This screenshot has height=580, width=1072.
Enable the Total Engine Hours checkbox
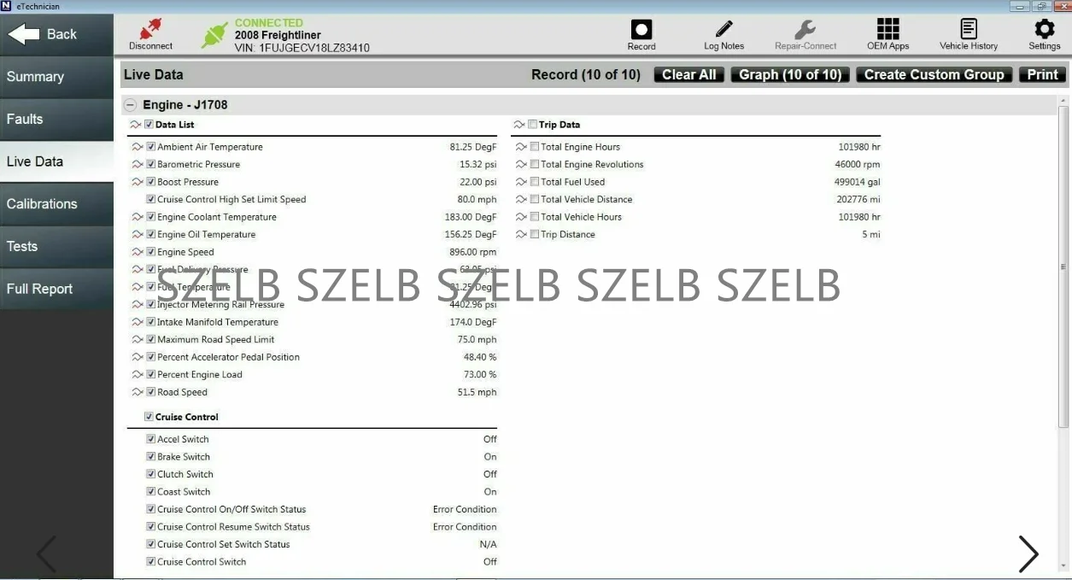[535, 147]
